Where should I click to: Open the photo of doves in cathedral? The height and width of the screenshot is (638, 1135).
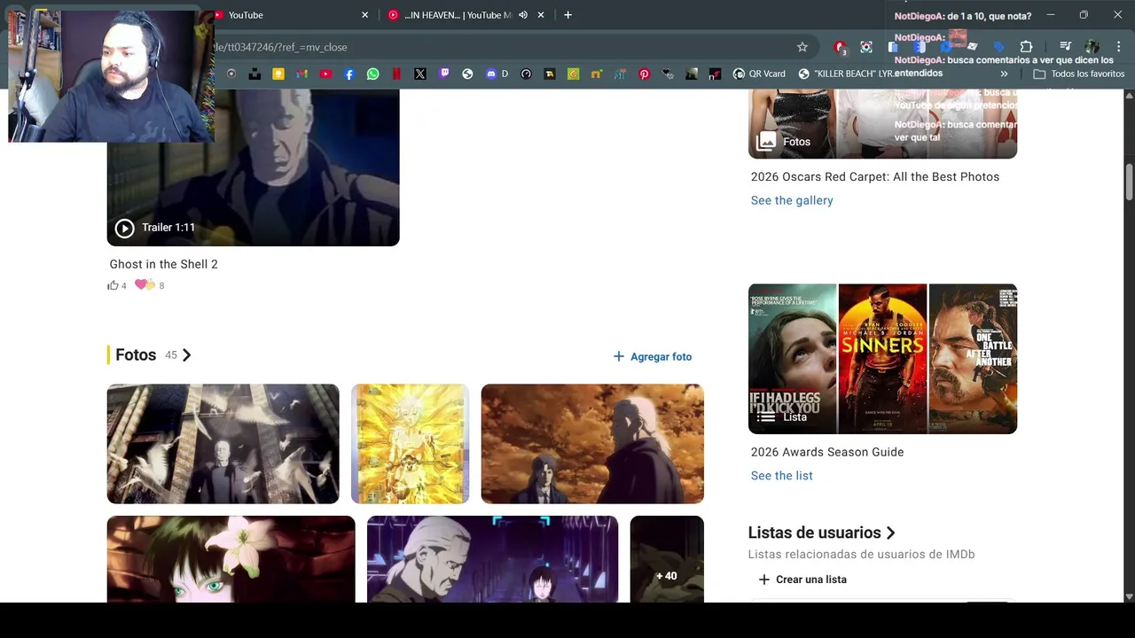point(223,444)
